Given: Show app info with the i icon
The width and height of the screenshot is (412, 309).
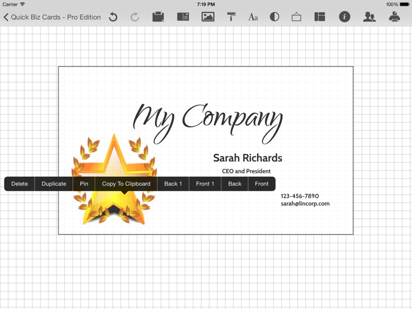Looking at the screenshot, I should (x=344, y=17).
